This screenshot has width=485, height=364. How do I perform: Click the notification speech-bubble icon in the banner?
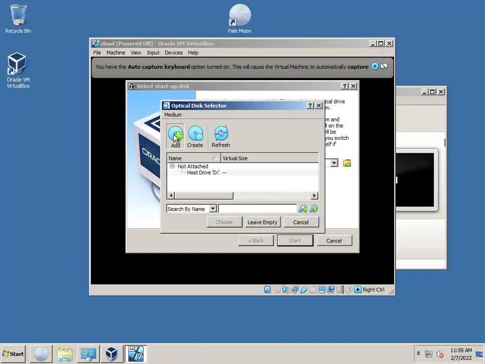[x=384, y=66]
